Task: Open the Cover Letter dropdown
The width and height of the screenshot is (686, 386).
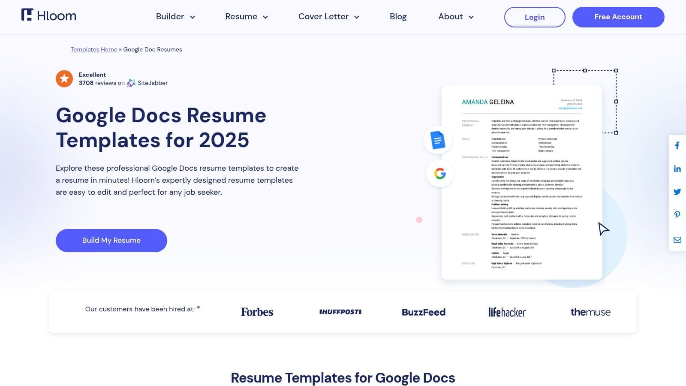Action: pyautogui.click(x=328, y=17)
